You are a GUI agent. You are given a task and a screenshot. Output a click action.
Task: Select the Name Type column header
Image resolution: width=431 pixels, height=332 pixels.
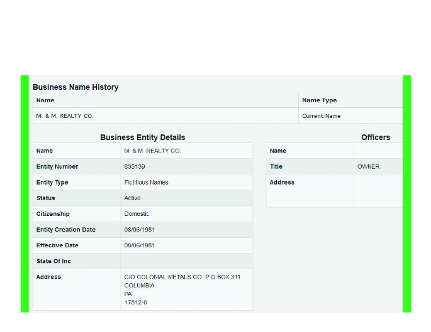[319, 100]
